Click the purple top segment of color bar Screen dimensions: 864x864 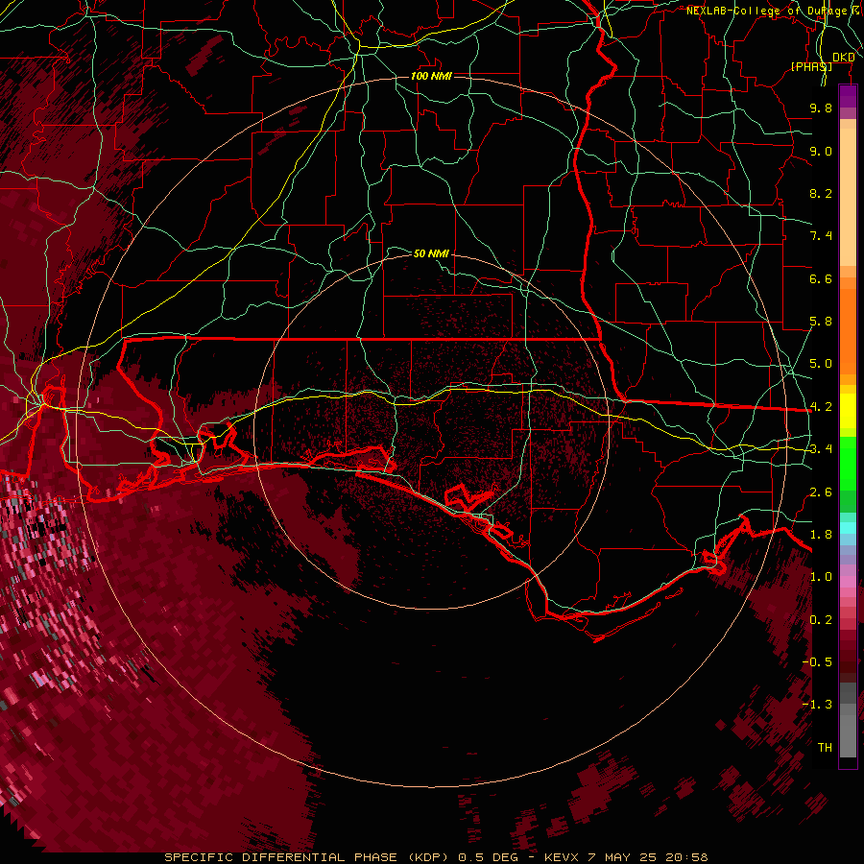tap(848, 96)
